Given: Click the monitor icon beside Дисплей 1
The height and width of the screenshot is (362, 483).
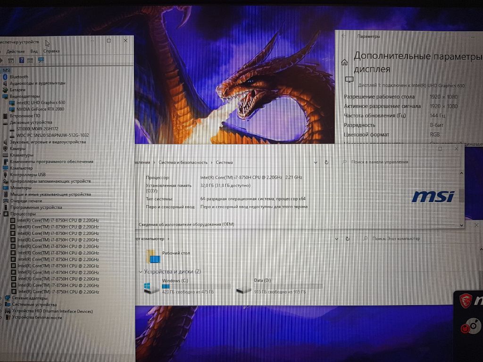Looking at the screenshot, I should coord(349,80).
